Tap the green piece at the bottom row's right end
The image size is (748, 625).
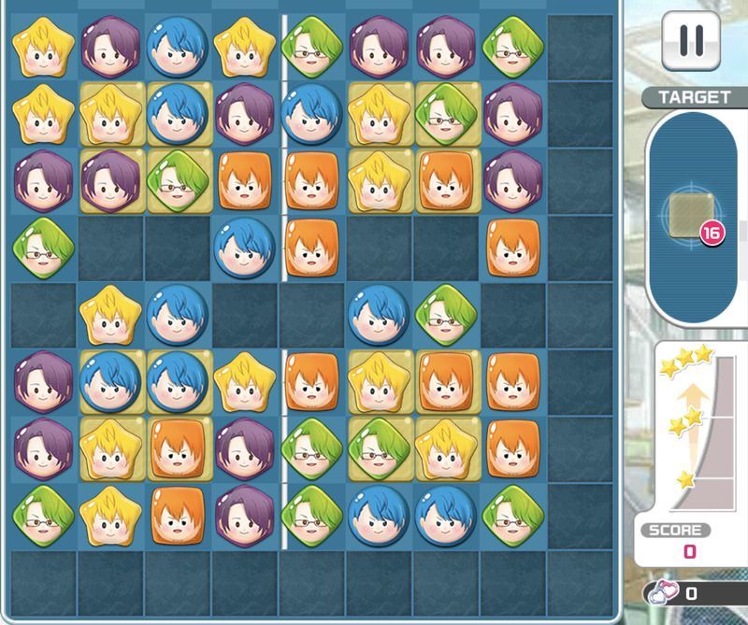click(x=512, y=517)
